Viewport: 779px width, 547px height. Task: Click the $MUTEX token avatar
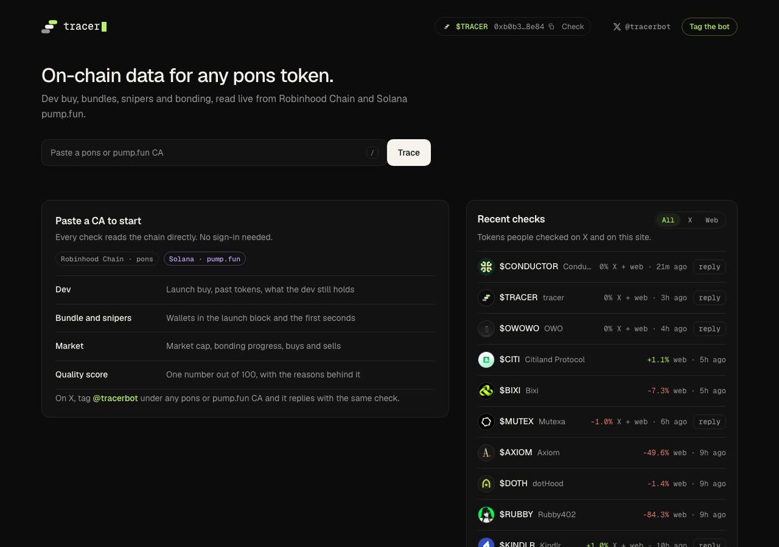click(x=486, y=422)
